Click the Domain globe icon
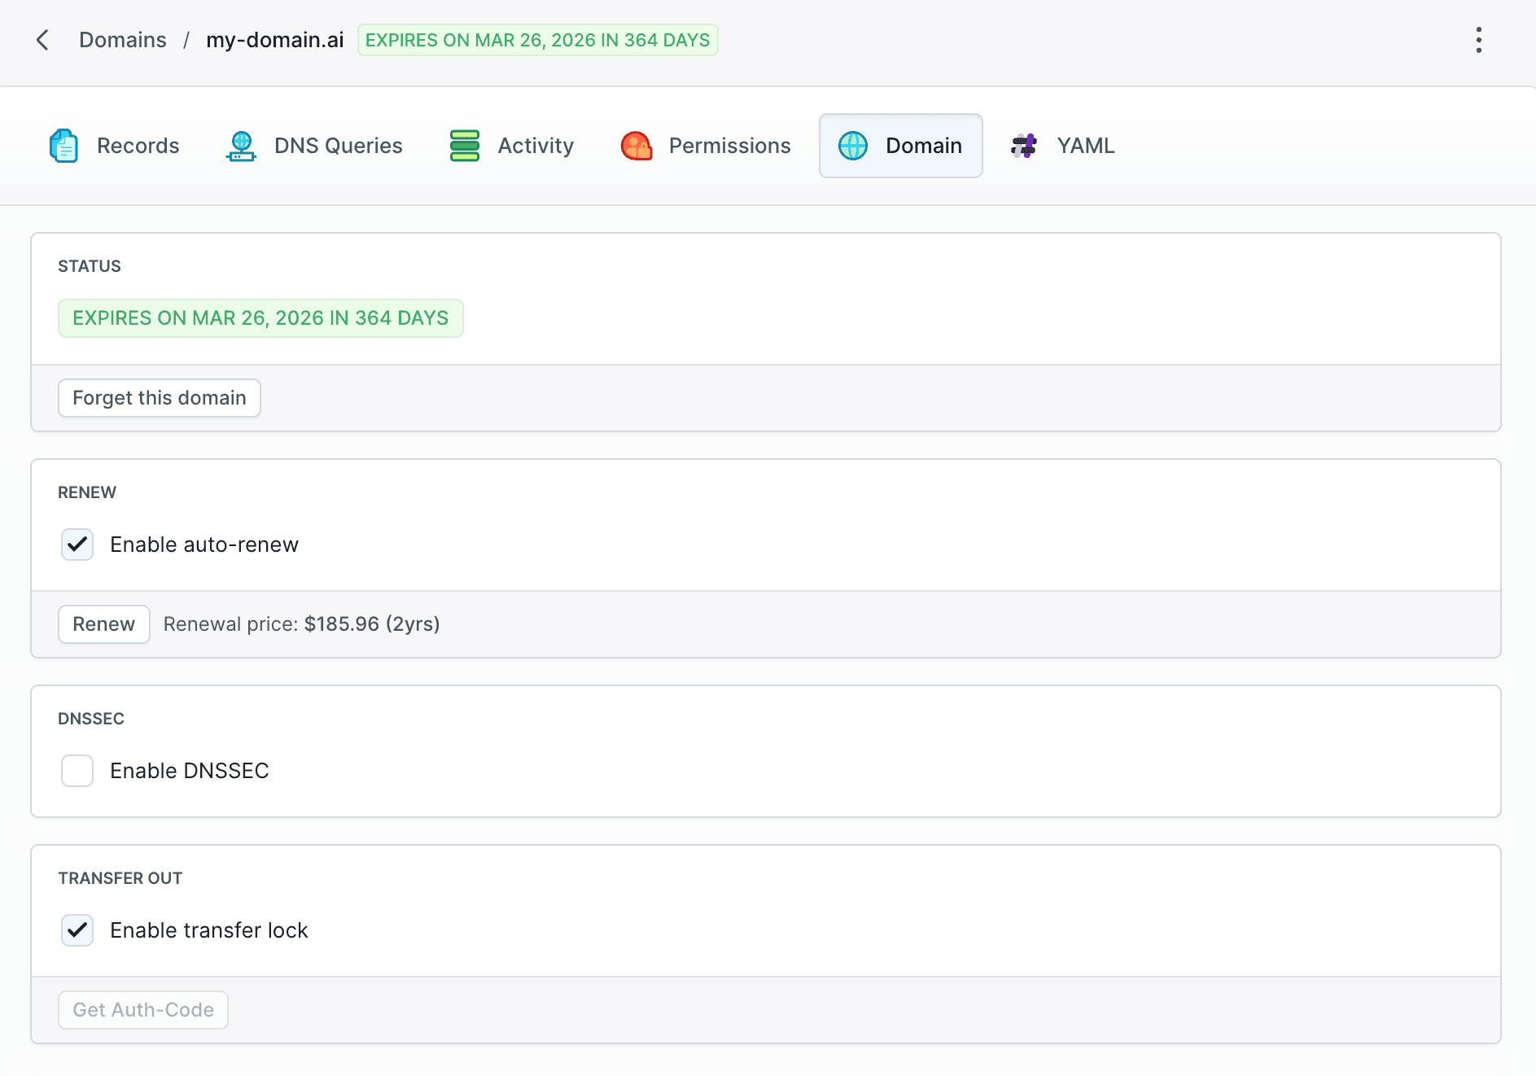The height and width of the screenshot is (1076, 1536). click(x=853, y=146)
